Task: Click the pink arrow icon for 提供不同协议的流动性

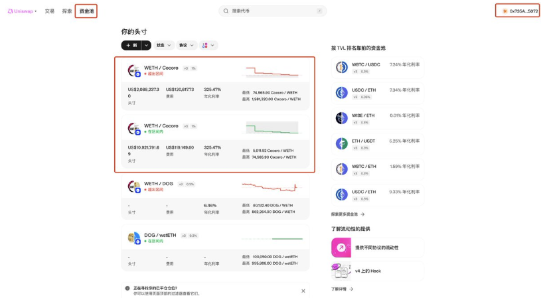Action: [x=341, y=248]
